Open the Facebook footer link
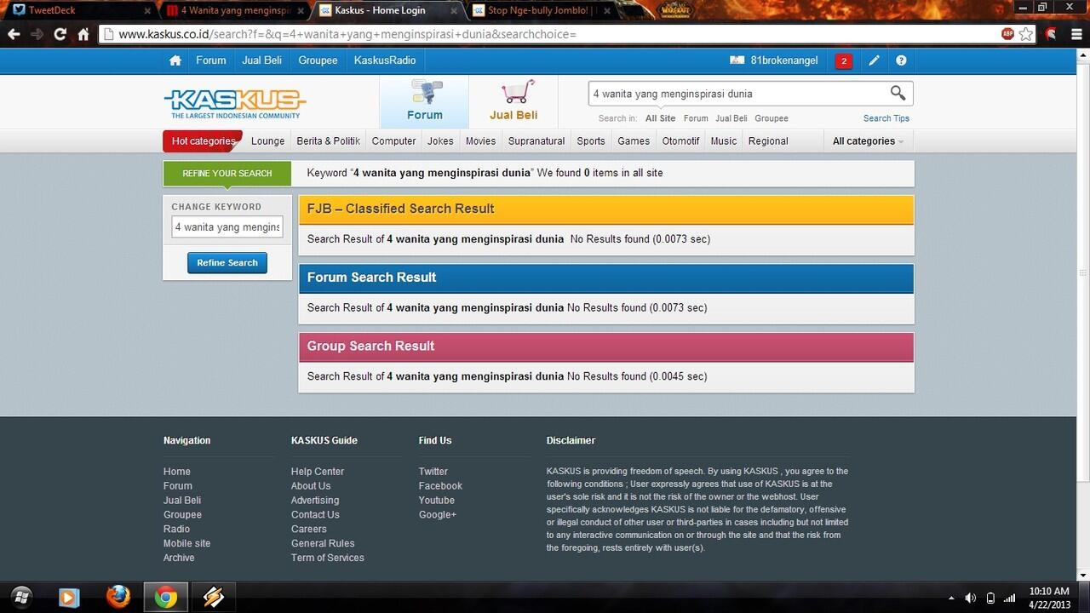The width and height of the screenshot is (1090, 613). pos(440,486)
